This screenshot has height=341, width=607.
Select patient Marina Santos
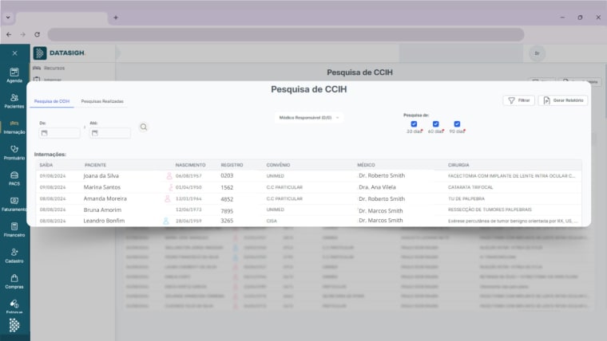(x=102, y=187)
